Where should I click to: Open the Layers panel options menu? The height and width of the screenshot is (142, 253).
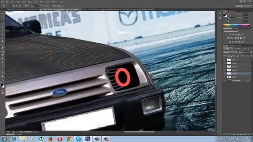pos(251,46)
